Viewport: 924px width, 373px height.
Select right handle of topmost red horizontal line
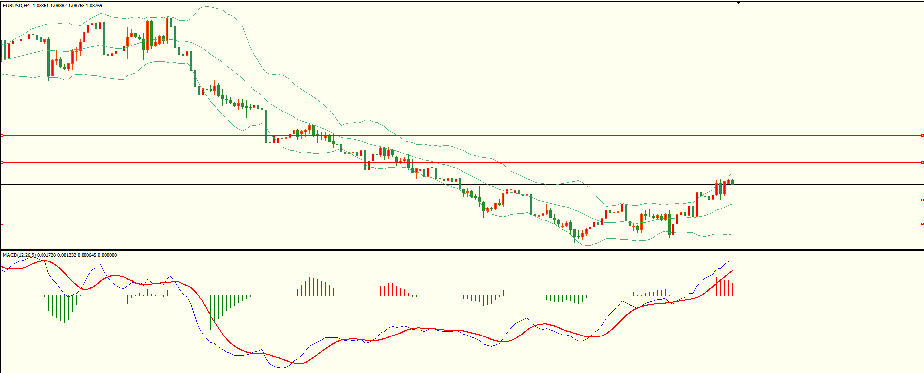pos(922,135)
